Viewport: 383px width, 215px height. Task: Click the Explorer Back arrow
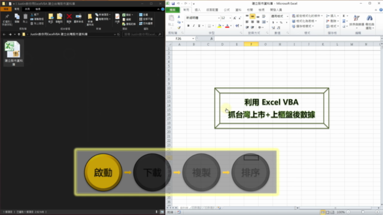pos(4,35)
